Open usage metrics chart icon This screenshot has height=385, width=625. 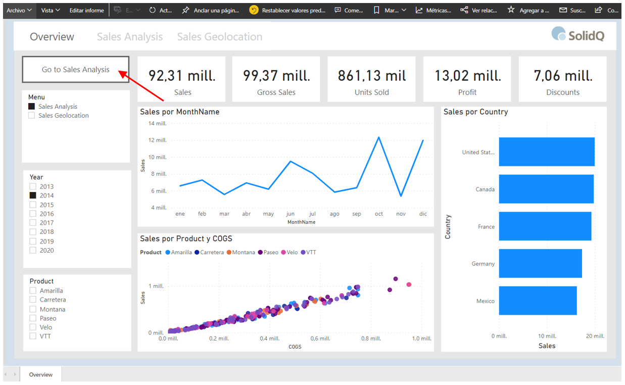point(419,10)
